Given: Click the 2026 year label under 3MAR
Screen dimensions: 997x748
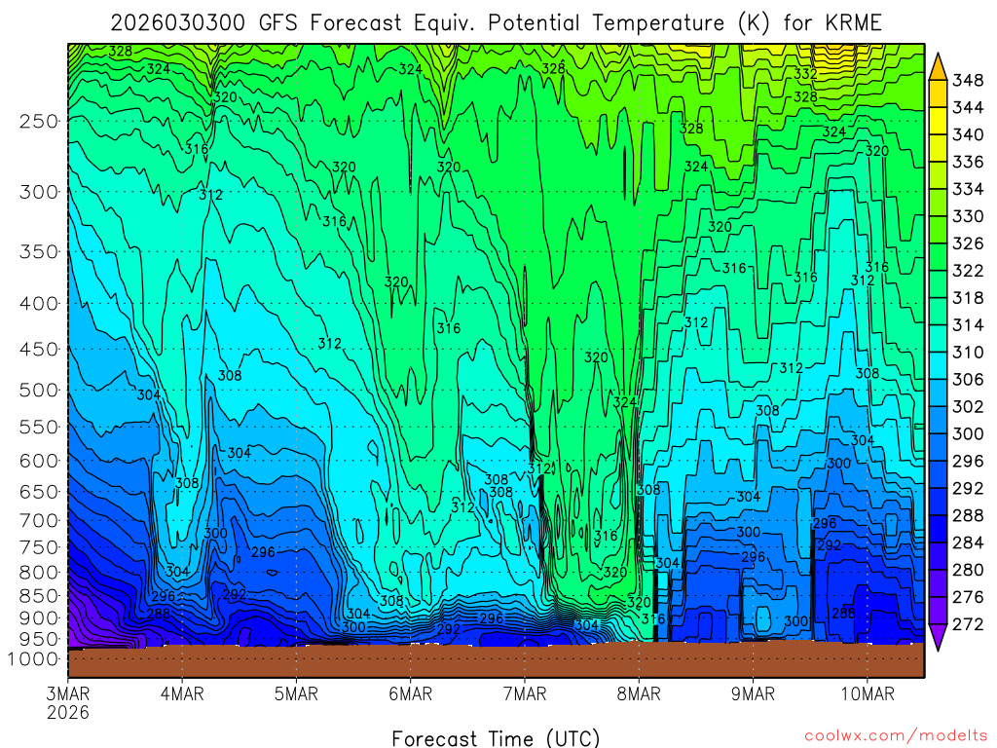Looking at the screenshot, I should (x=68, y=713).
